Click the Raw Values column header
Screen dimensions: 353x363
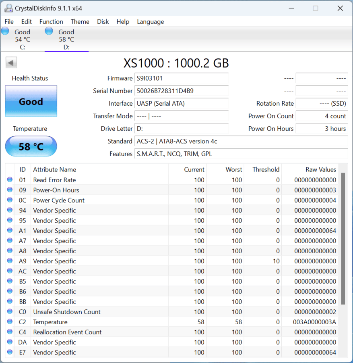(x=310, y=169)
